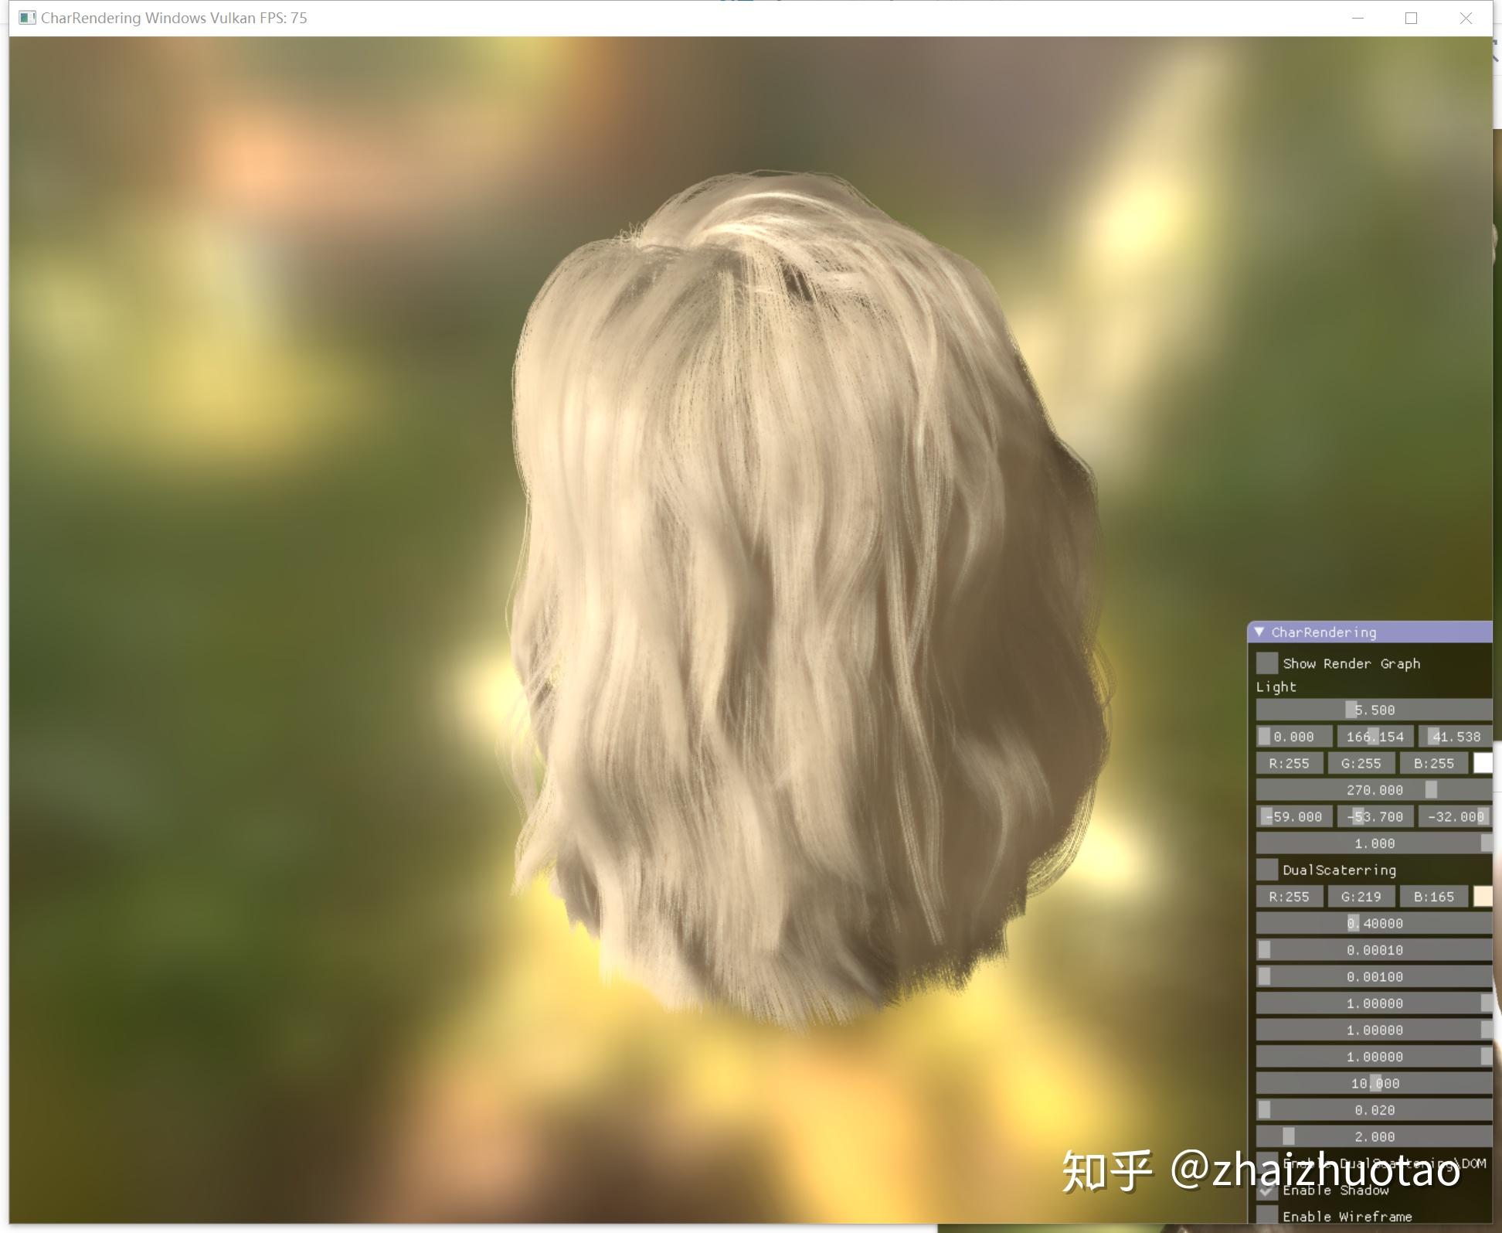Click the G:219 scattering color field
Screen dimensions: 1502x1233
click(x=1362, y=897)
